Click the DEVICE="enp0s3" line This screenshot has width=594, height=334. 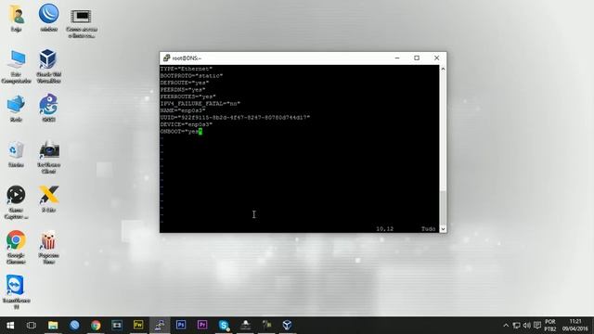point(186,124)
